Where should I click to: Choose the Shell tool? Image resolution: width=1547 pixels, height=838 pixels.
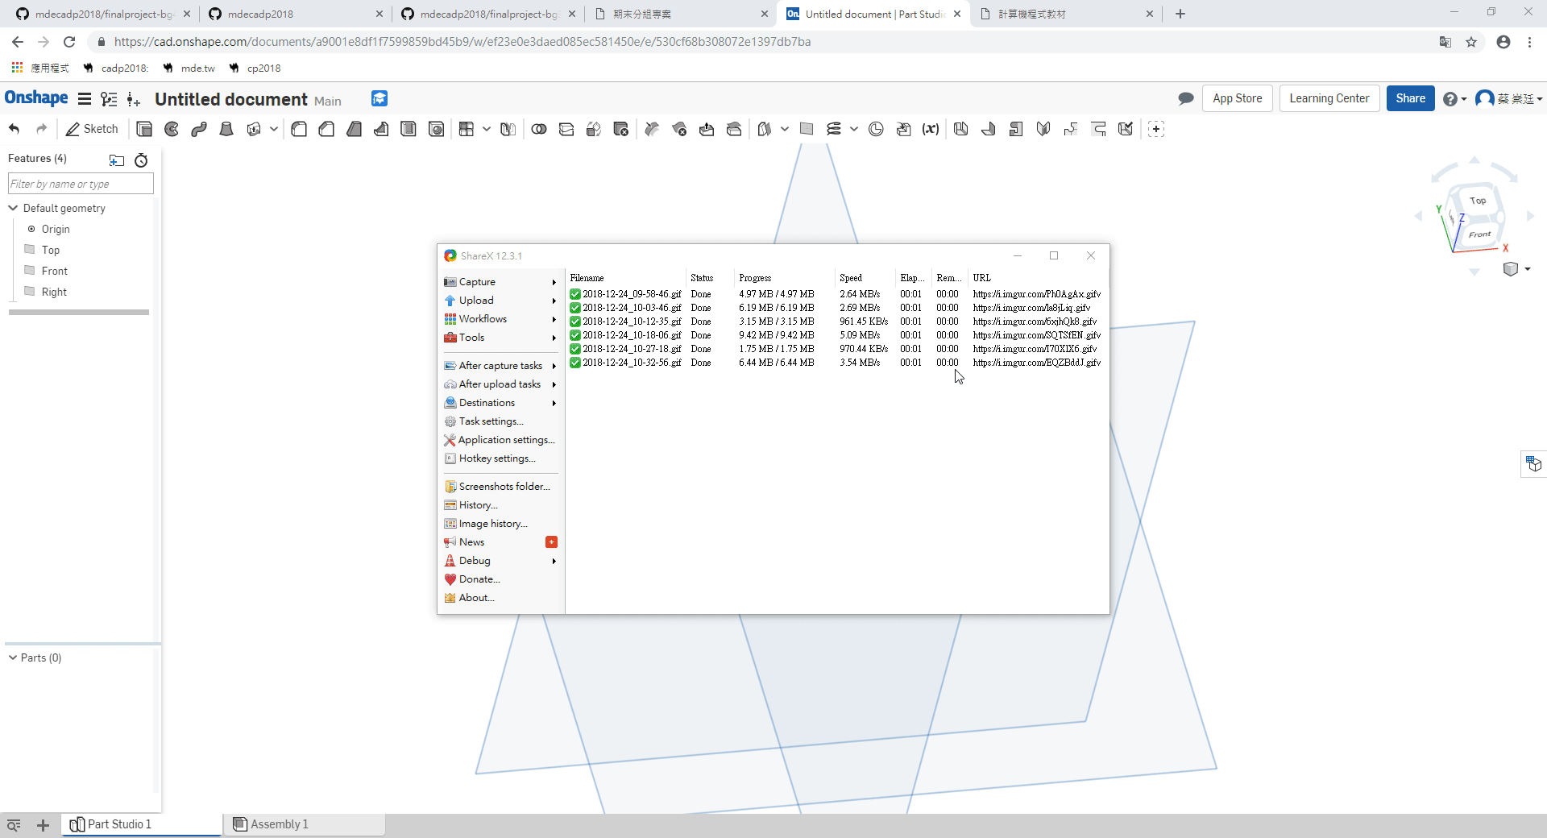point(409,129)
